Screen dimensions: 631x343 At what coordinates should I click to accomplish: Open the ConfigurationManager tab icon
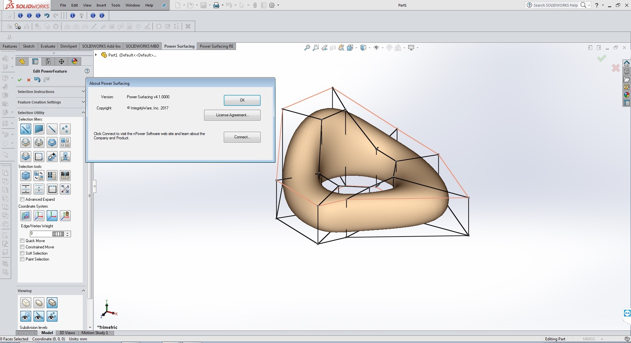[48, 61]
